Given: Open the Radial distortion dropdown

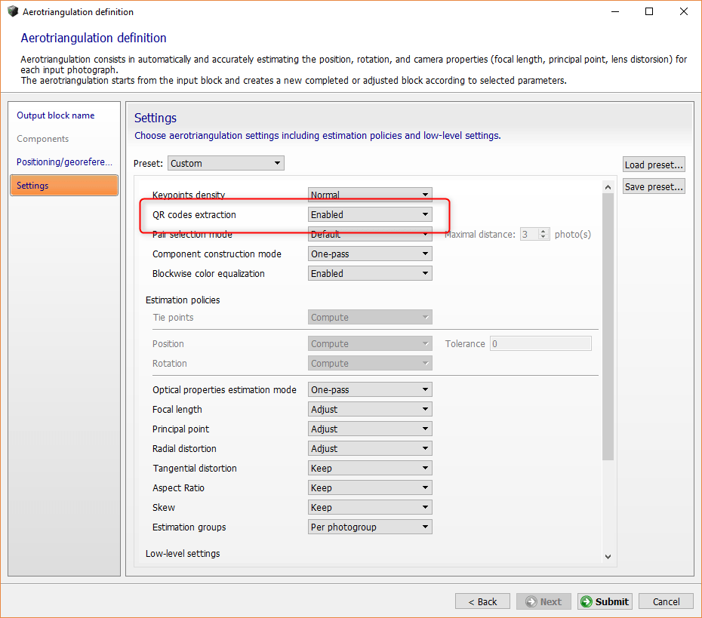Looking at the screenshot, I should click(x=370, y=449).
